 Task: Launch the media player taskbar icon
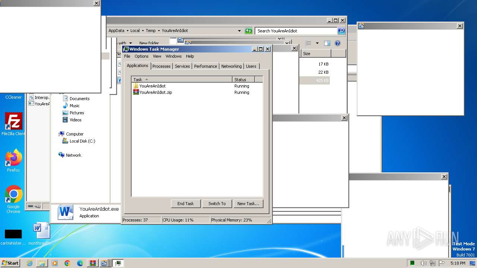[55, 263]
